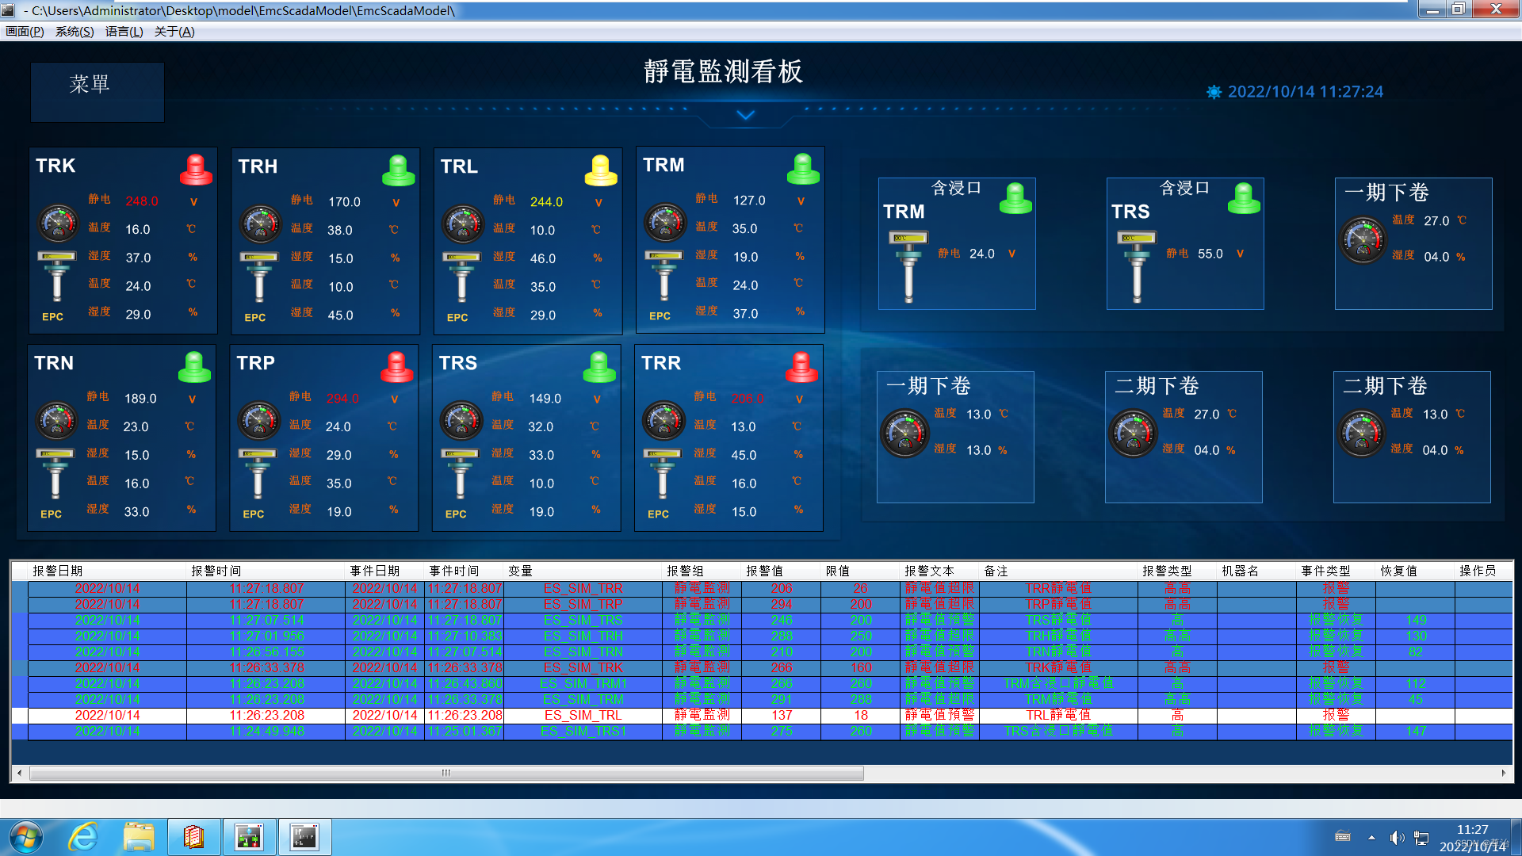Viewport: 1522px width, 856px height.
Task: Click the red alarm light on TRP panel
Action: [x=396, y=367]
